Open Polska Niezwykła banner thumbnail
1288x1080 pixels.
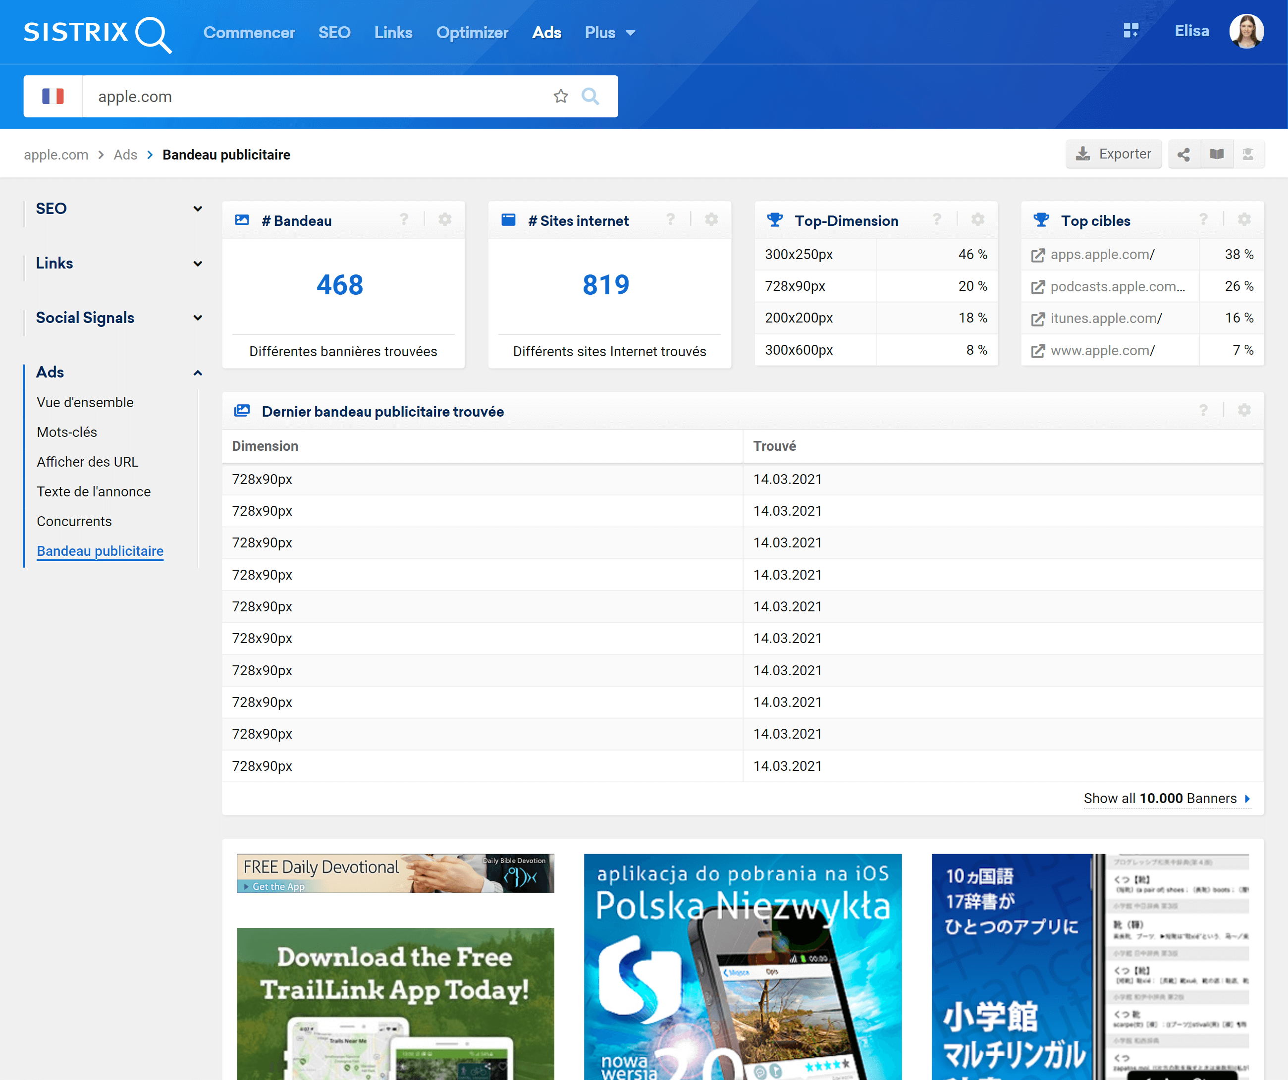(743, 967)
